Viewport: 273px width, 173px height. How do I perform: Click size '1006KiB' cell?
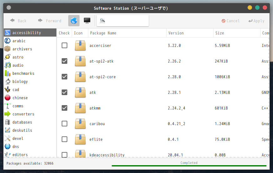pos(222,77)
